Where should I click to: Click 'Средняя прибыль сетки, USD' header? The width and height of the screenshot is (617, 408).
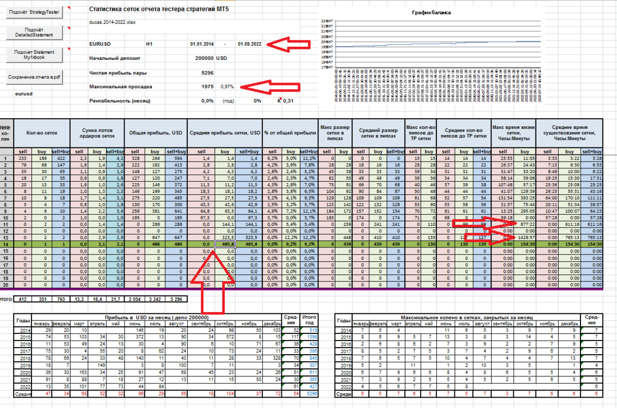click(225, 133)
